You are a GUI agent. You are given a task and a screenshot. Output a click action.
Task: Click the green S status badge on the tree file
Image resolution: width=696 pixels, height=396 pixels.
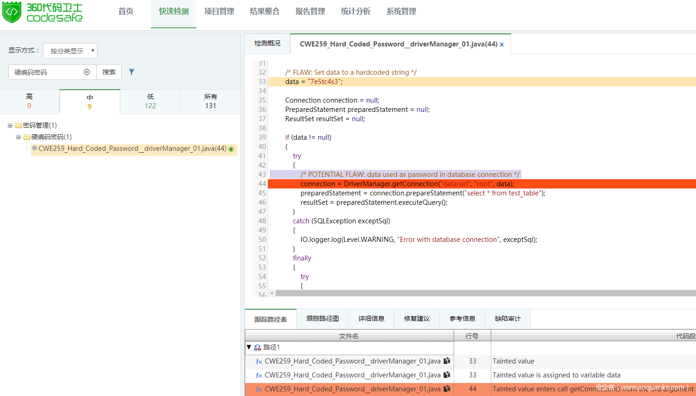(x=231, y=149)
